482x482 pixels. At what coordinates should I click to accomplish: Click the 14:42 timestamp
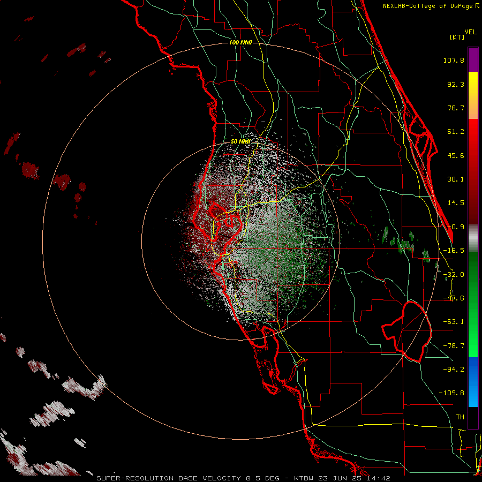click(379, 478)
